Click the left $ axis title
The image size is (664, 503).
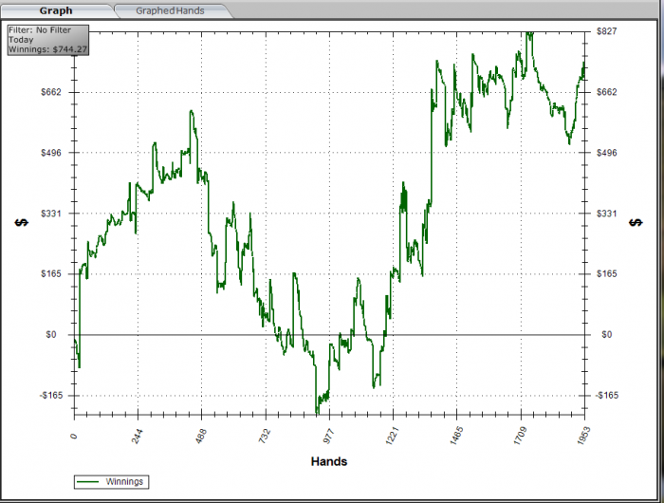21,223
